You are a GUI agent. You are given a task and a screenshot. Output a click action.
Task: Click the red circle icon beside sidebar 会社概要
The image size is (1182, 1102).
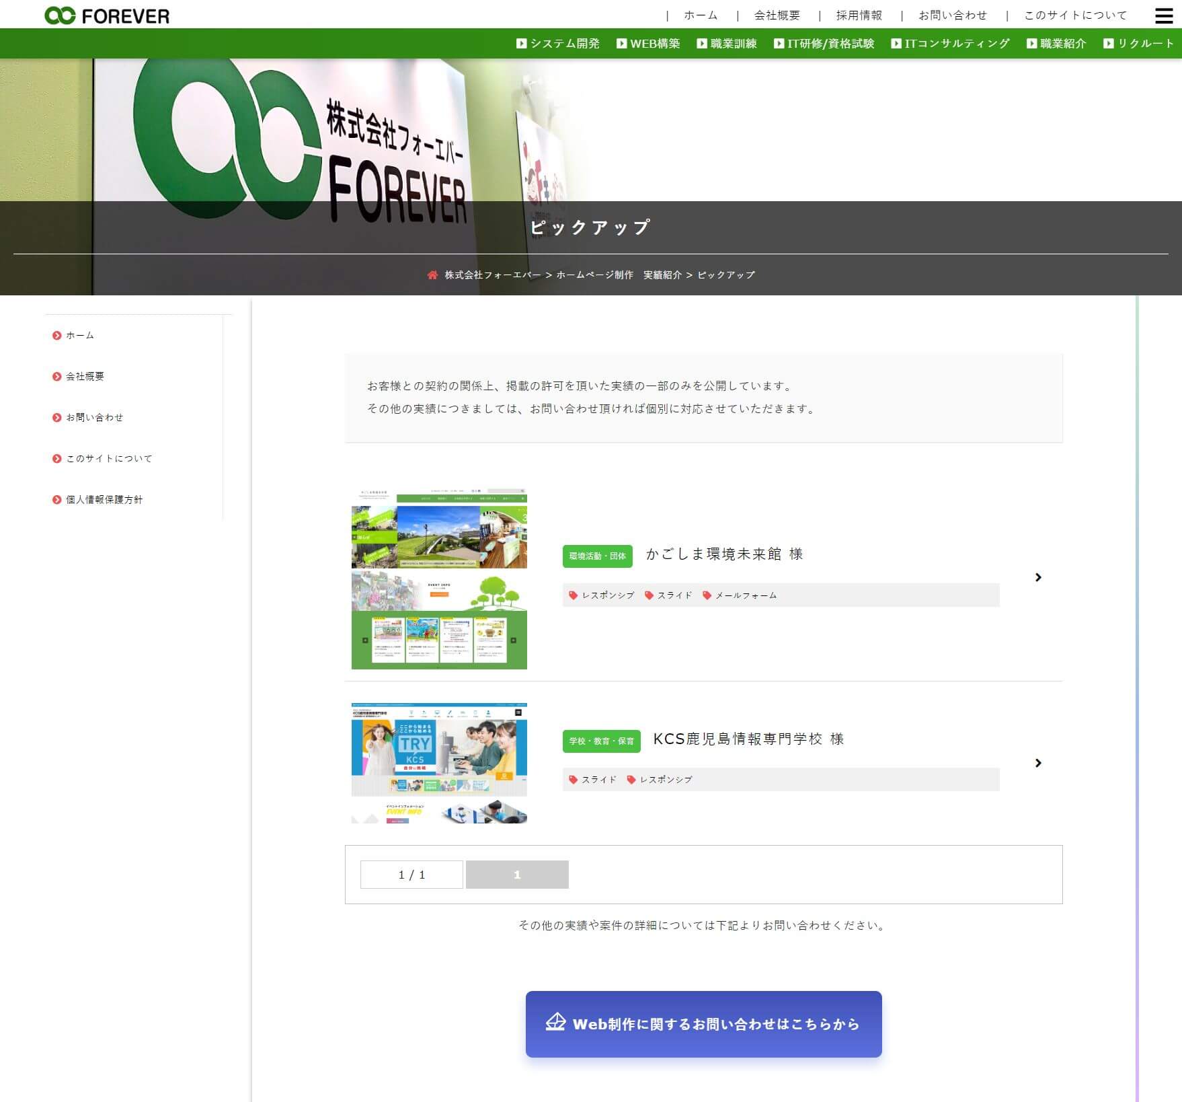[57, 376]
